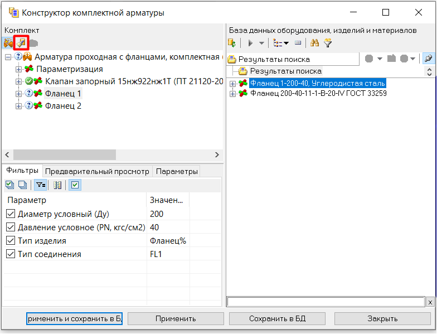The width and height of the screenshot is (437, 334).
Task: Click the Закрыть button
Action: 382,318
